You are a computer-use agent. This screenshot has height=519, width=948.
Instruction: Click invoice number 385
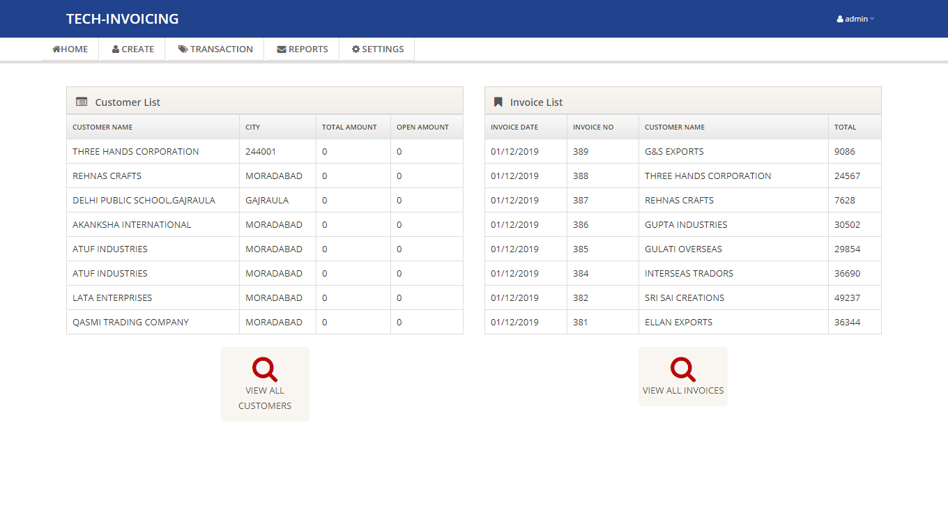[581, 249]
